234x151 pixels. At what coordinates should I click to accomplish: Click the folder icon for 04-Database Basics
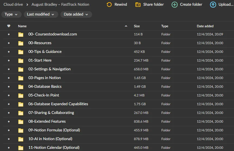(21, 87)
